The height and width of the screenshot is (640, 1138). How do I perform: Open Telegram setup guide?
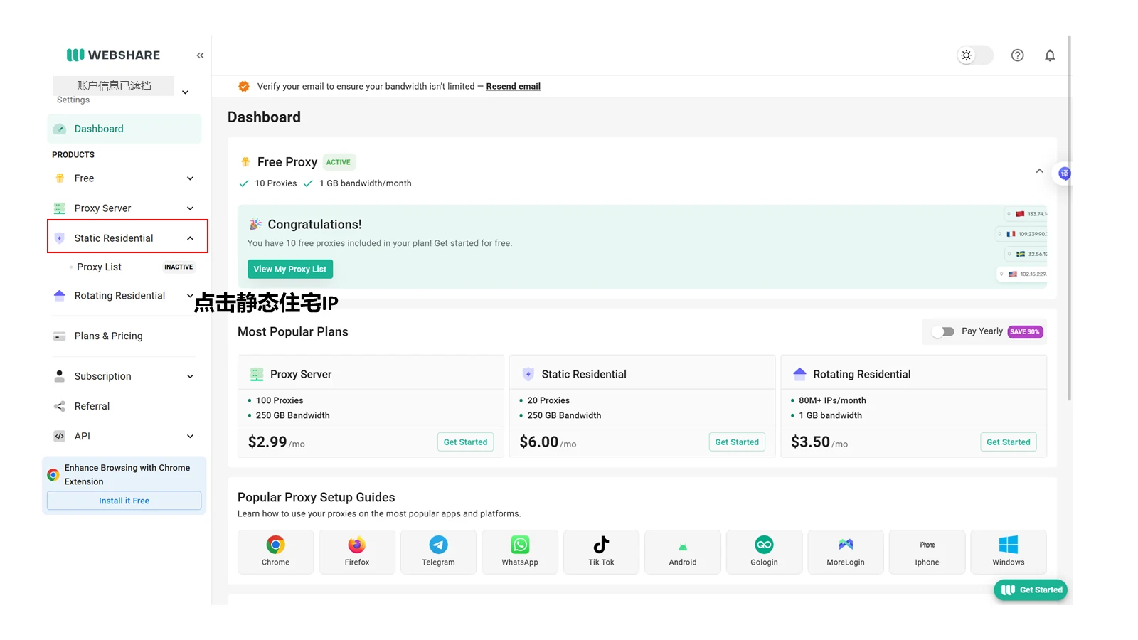tap(438, 552)
